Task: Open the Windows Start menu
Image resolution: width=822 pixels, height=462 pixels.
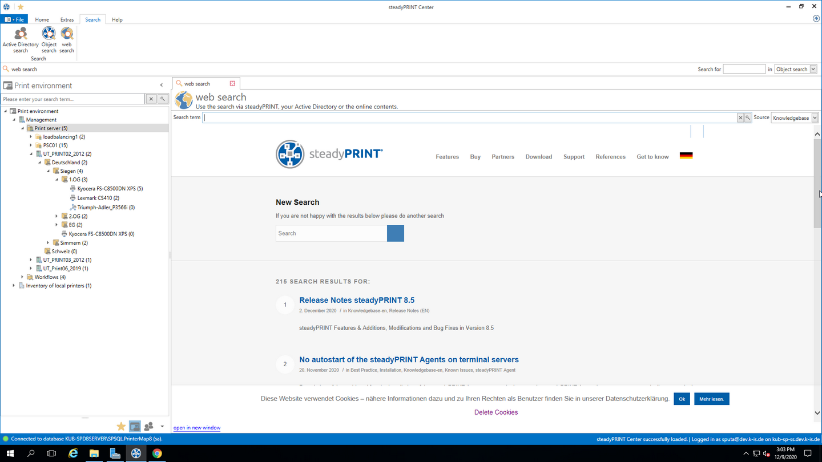Action: click(10, 453)
